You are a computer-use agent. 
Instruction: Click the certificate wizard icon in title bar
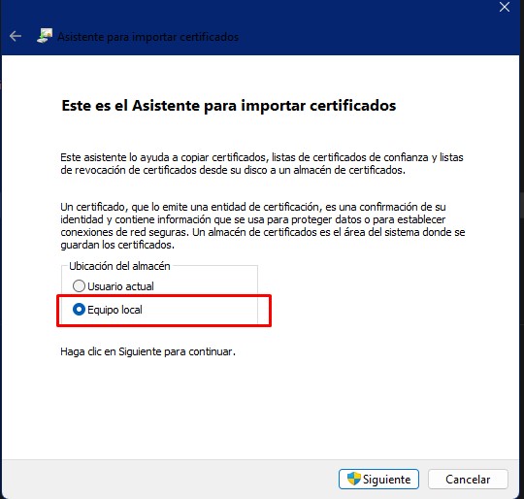45,36
